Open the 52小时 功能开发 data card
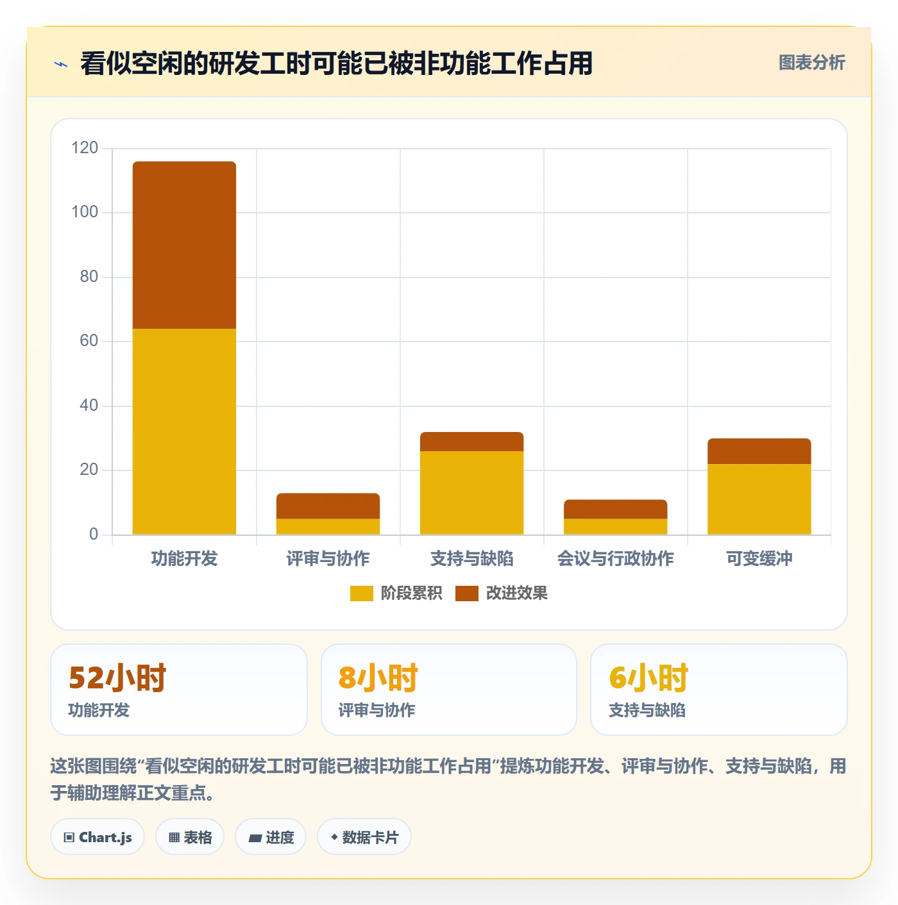898x905 pixels. tap(179, 690)
